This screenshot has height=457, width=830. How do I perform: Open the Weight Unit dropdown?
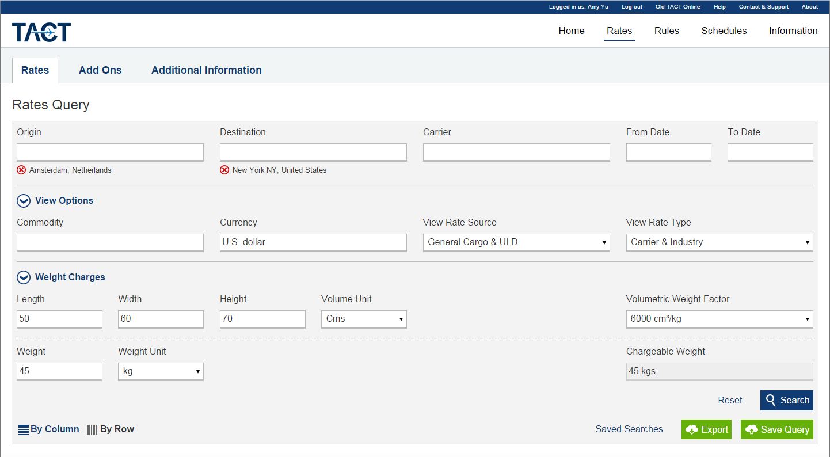pyautogui.click(x=161, y=371)
